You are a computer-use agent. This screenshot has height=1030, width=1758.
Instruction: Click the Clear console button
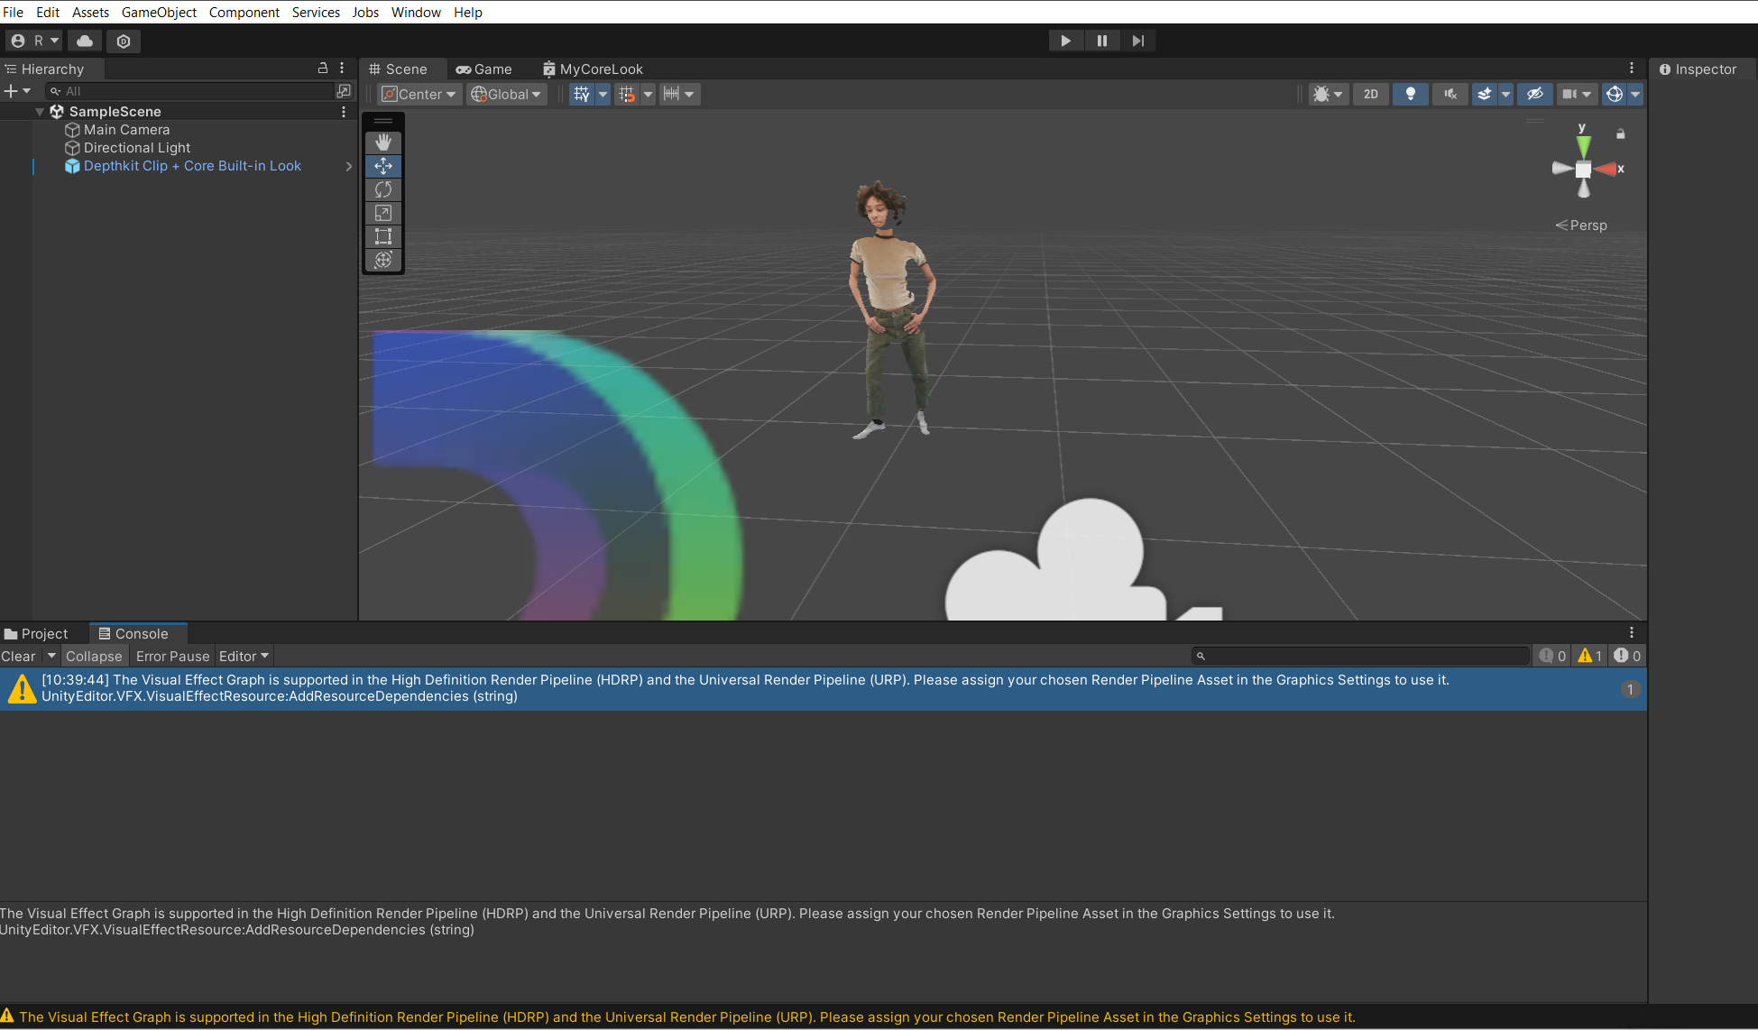[18, 657]
